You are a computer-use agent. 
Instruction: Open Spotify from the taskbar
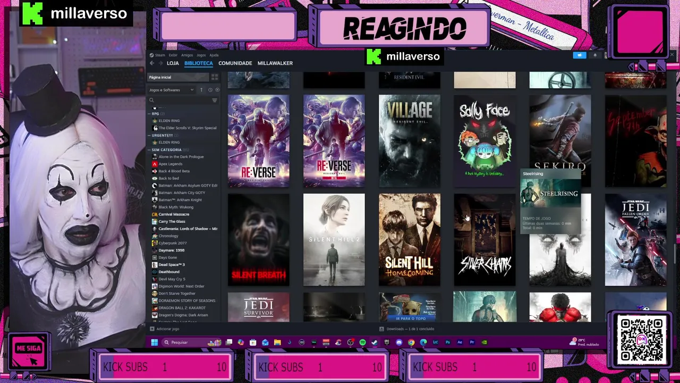[363, 342]
